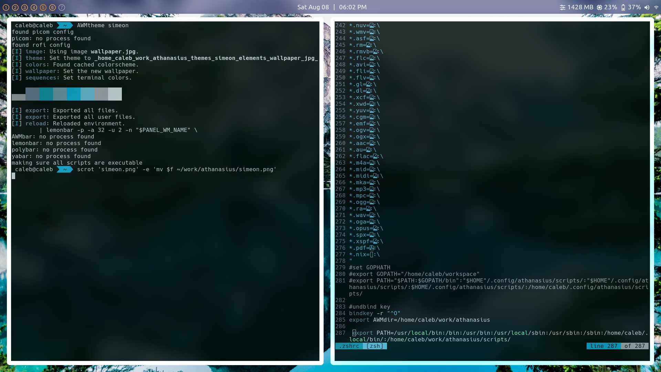The image size is (661, 372).
Task: Click line 279 set GOPATH comment
Action: [369, 268]
